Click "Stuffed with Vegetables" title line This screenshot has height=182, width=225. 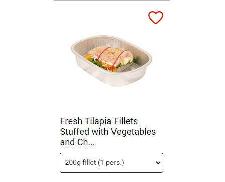(108, 132)
